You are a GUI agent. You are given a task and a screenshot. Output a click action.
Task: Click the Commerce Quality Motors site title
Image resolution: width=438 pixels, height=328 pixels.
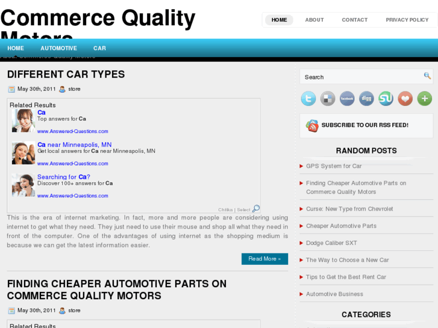click(x=98, y=23)
